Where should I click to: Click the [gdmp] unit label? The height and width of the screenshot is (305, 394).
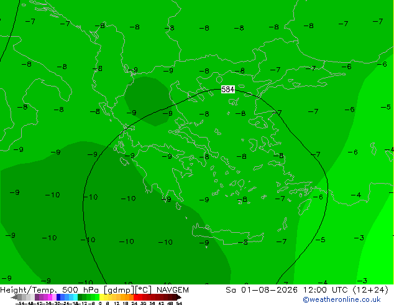119,290
